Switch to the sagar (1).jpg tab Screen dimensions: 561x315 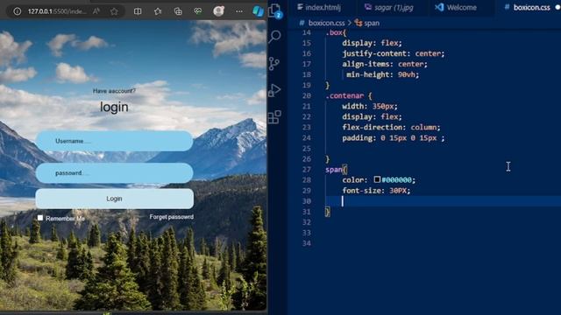(389, 7)
